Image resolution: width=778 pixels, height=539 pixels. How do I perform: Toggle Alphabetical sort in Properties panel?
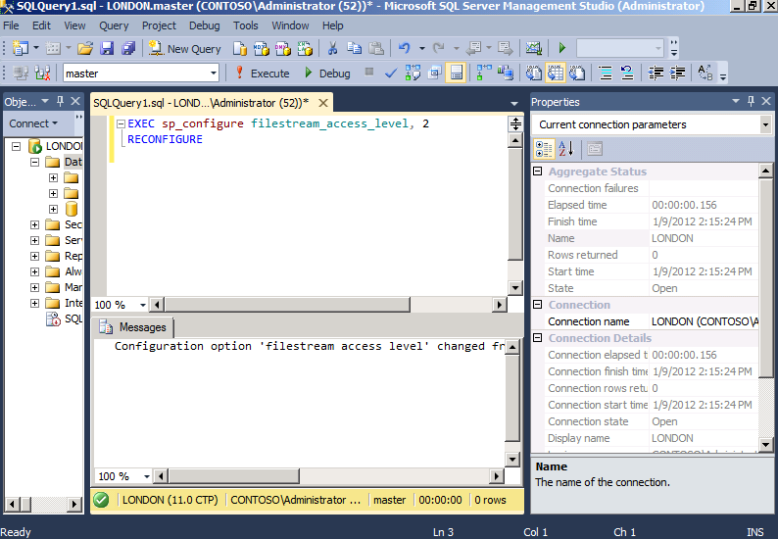(566, 148)
